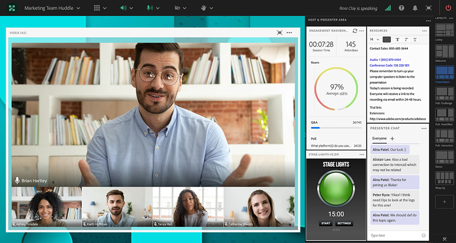Image resolution: width=456 pixels, height=243 pixels.
Task: Switch to the Wrap Up layout
Action: pyautogui.click(x=444, y=178)
